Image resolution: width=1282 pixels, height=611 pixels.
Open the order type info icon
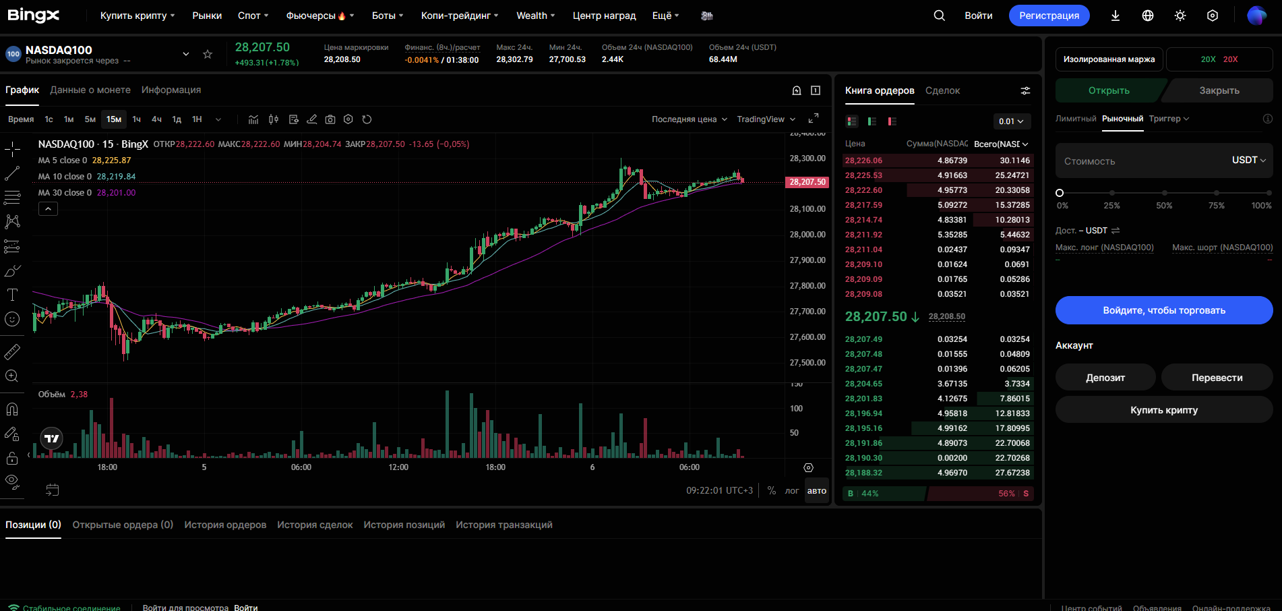coord(1268,119)
